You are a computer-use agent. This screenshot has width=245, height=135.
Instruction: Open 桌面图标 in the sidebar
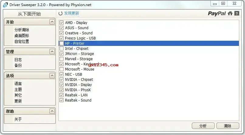[x=22, y=36]
